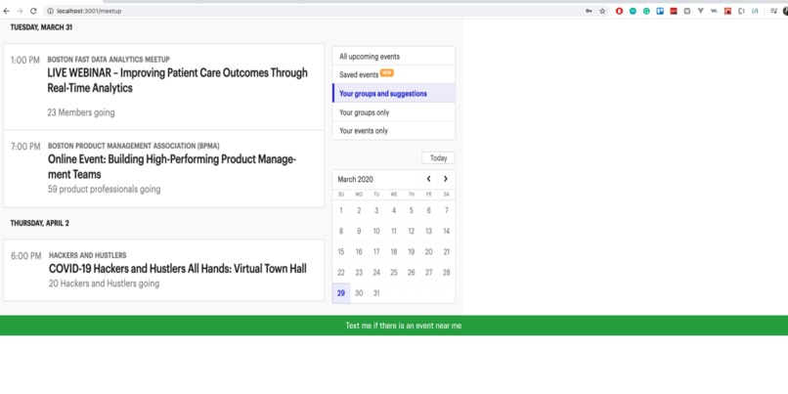Click the 'March 2020' calendar title

[x=355, y=180]
